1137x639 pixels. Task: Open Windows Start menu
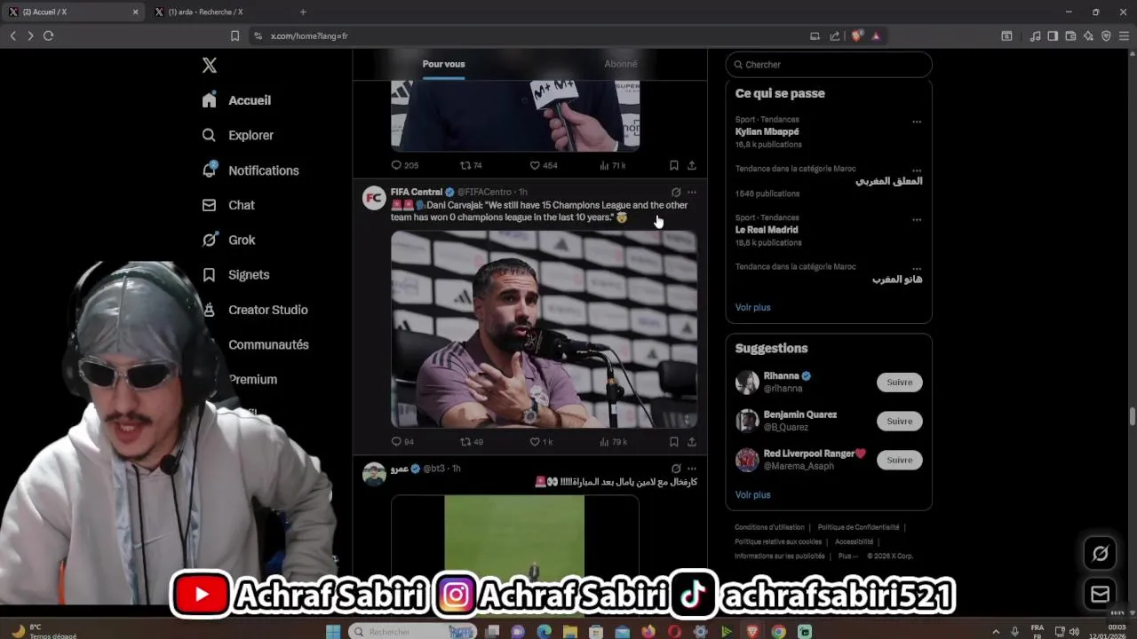[x=333, y=631]
